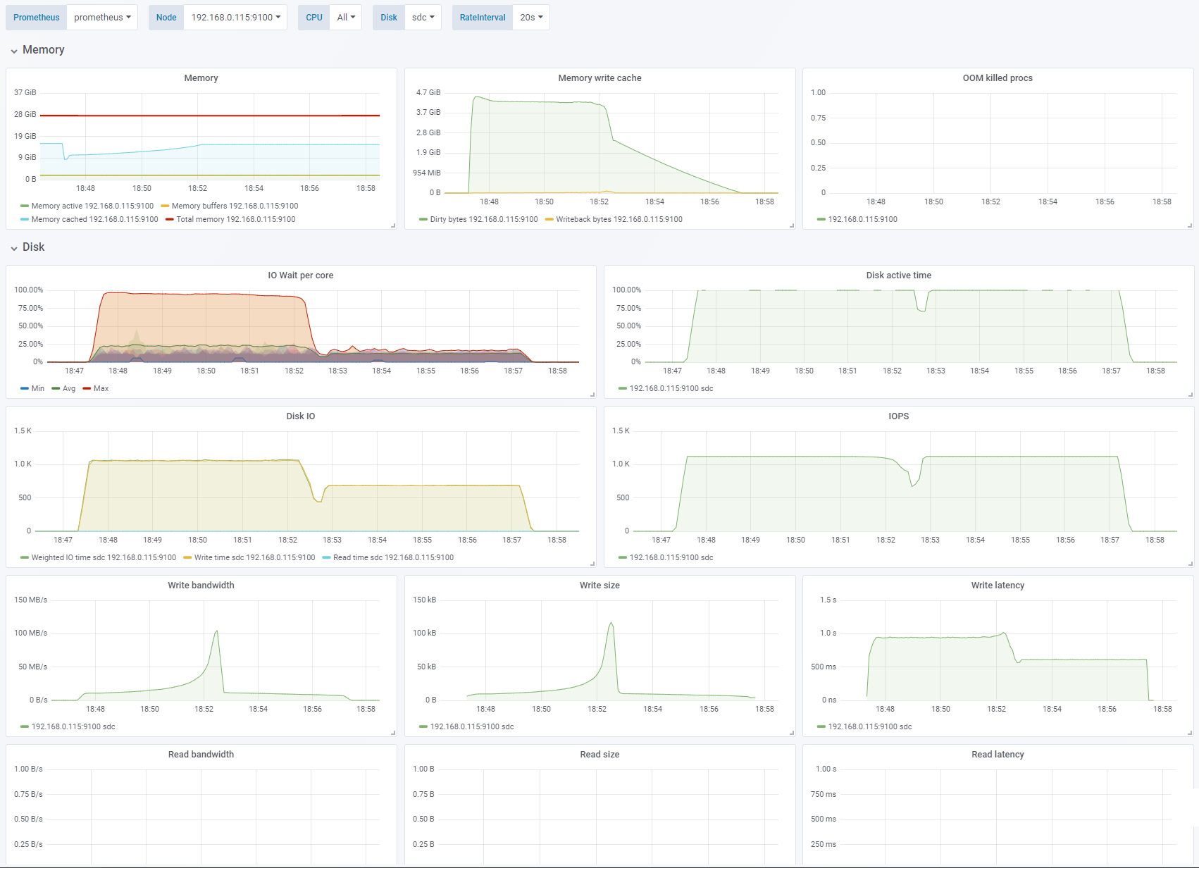
Task: Click the Prometheus variable label
Action: click(x=36, y=18)
